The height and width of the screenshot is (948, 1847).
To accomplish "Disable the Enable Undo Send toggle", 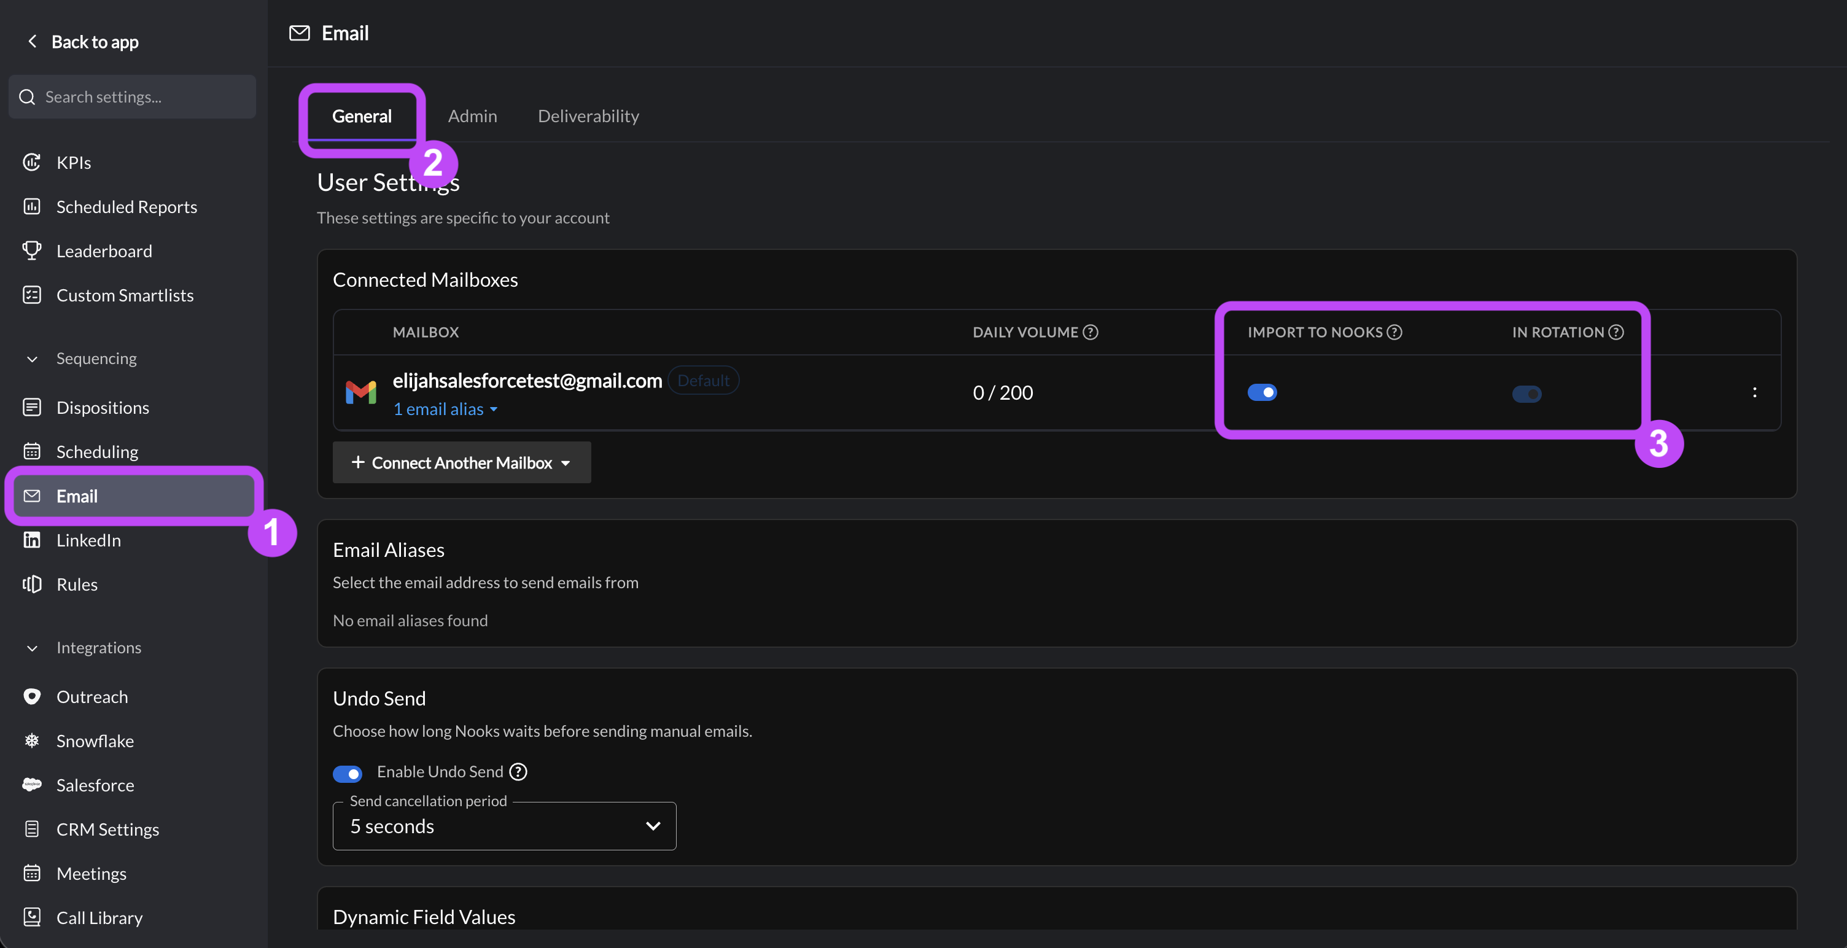I will coord(348,774).
